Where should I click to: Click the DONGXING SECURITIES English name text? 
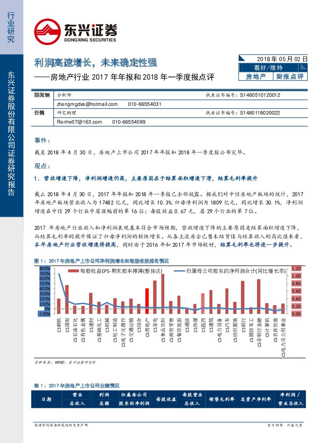(90, 40)
